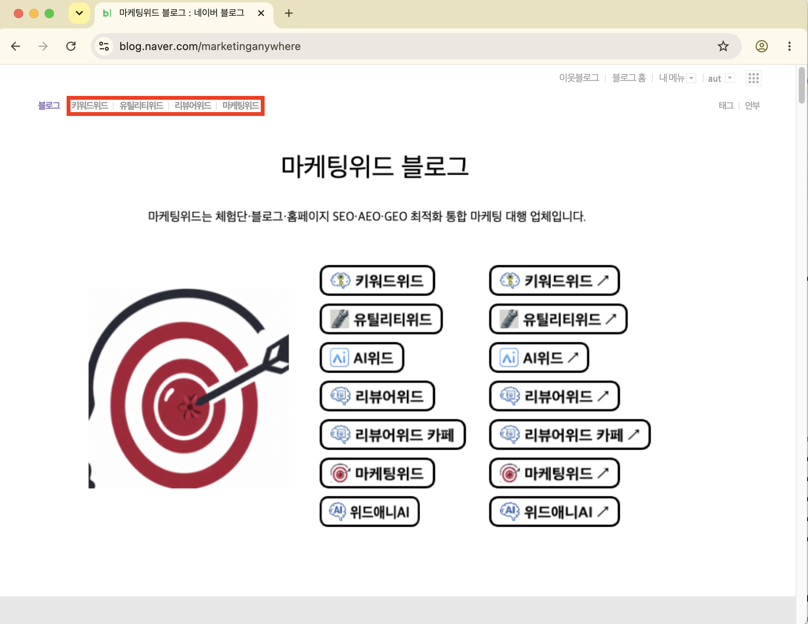Click the 마케팅위드 button without arrow
This screenshot has height=624, width=808.
[377, 473]
